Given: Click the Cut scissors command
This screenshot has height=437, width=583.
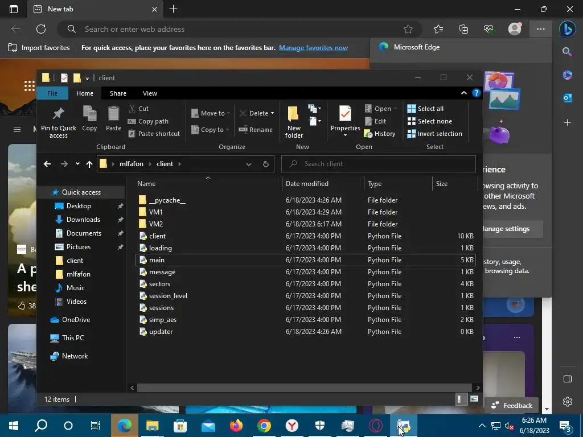Looking at the screenshot, I should click(x=138, y=109).
